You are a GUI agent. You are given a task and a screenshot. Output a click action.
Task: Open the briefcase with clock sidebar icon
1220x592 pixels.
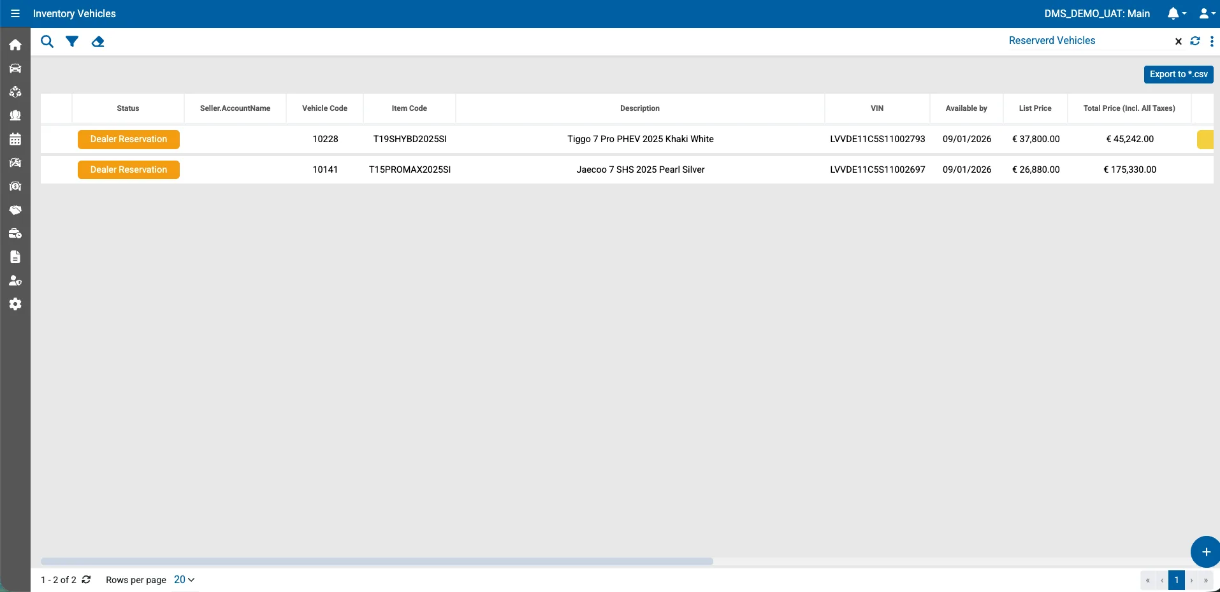point(15,233)
